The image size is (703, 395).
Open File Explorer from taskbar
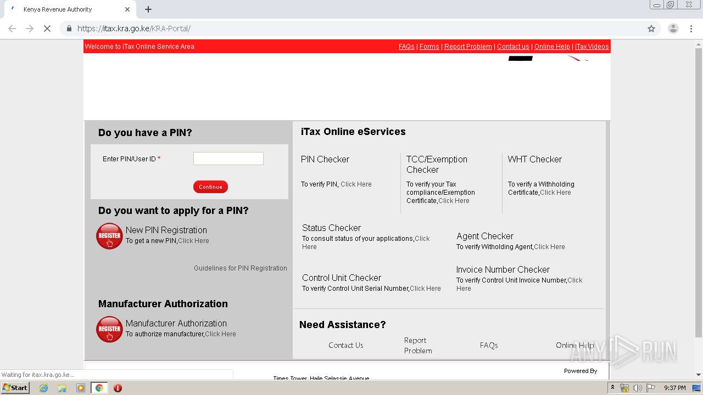(x=62, y=388)
